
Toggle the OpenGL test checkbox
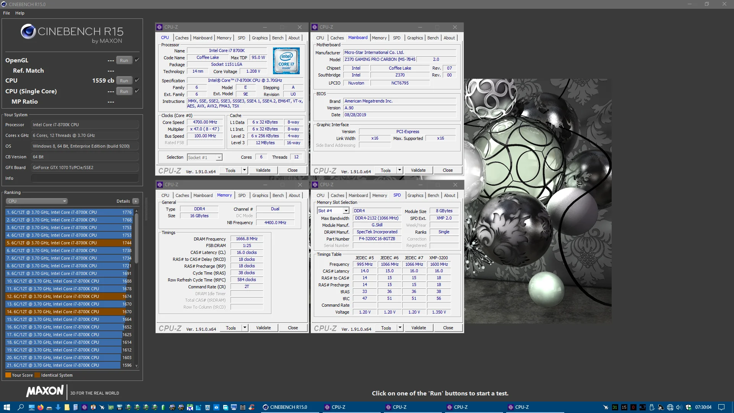click(x=137, y=60)
